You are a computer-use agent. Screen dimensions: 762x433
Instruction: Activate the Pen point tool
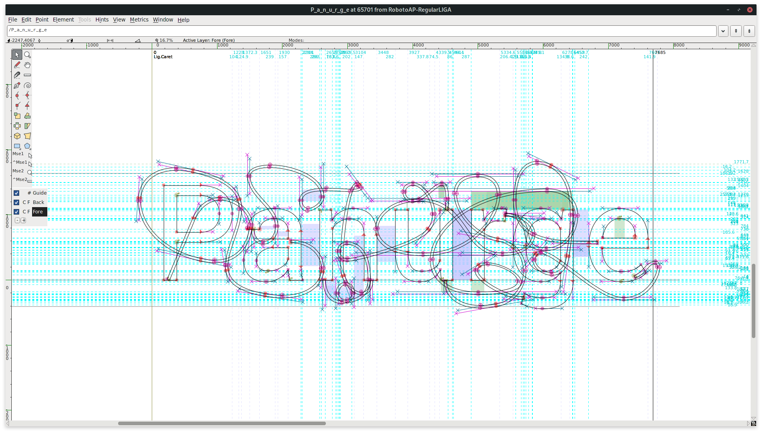point(17,85)
